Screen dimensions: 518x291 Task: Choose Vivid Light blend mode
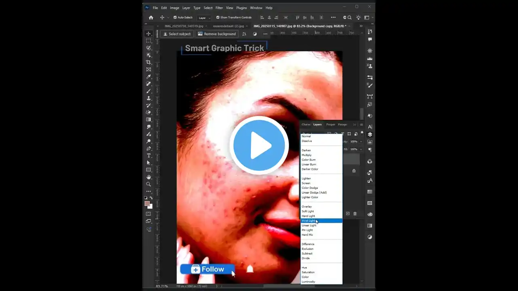point(309,220)
